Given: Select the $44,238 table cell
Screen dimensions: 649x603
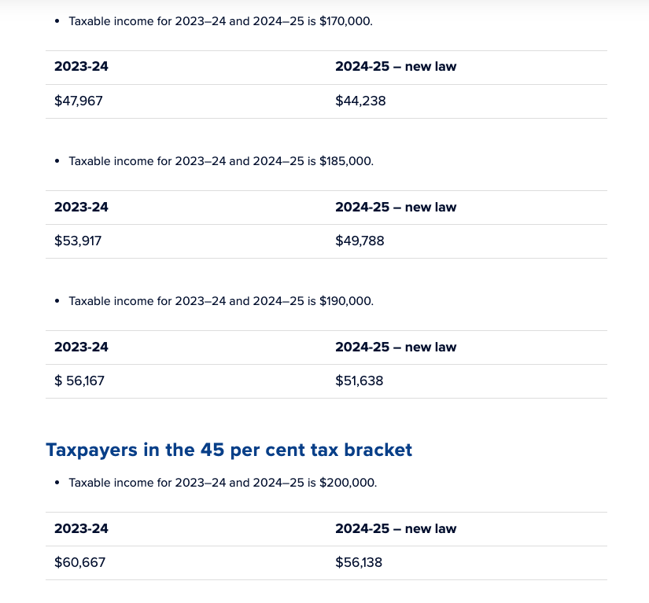Looking at the screenshot, I should pyautogui.click(x=360, y=101).
